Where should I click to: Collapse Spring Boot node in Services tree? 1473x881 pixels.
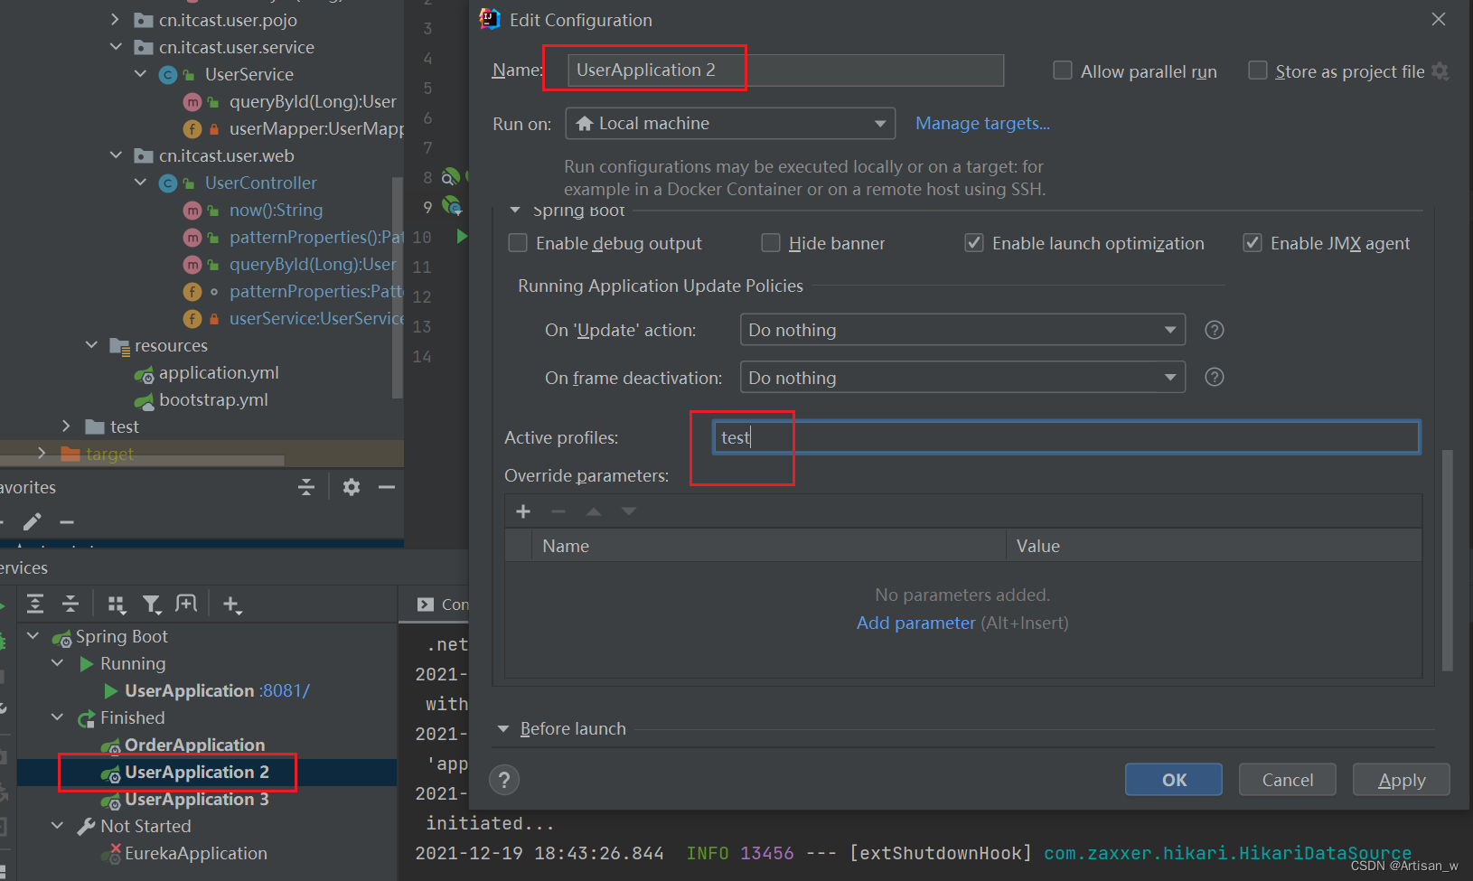(x=33, y=636)
